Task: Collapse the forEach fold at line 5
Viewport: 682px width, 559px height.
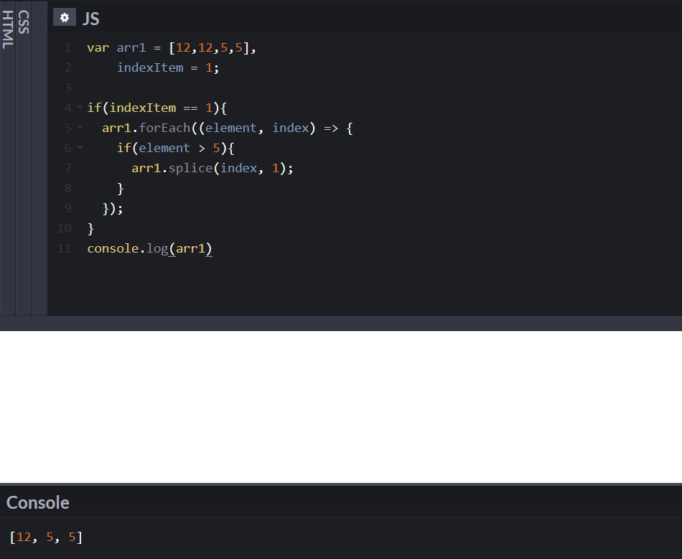Action: pyautogui.click(x=80, y=127)
